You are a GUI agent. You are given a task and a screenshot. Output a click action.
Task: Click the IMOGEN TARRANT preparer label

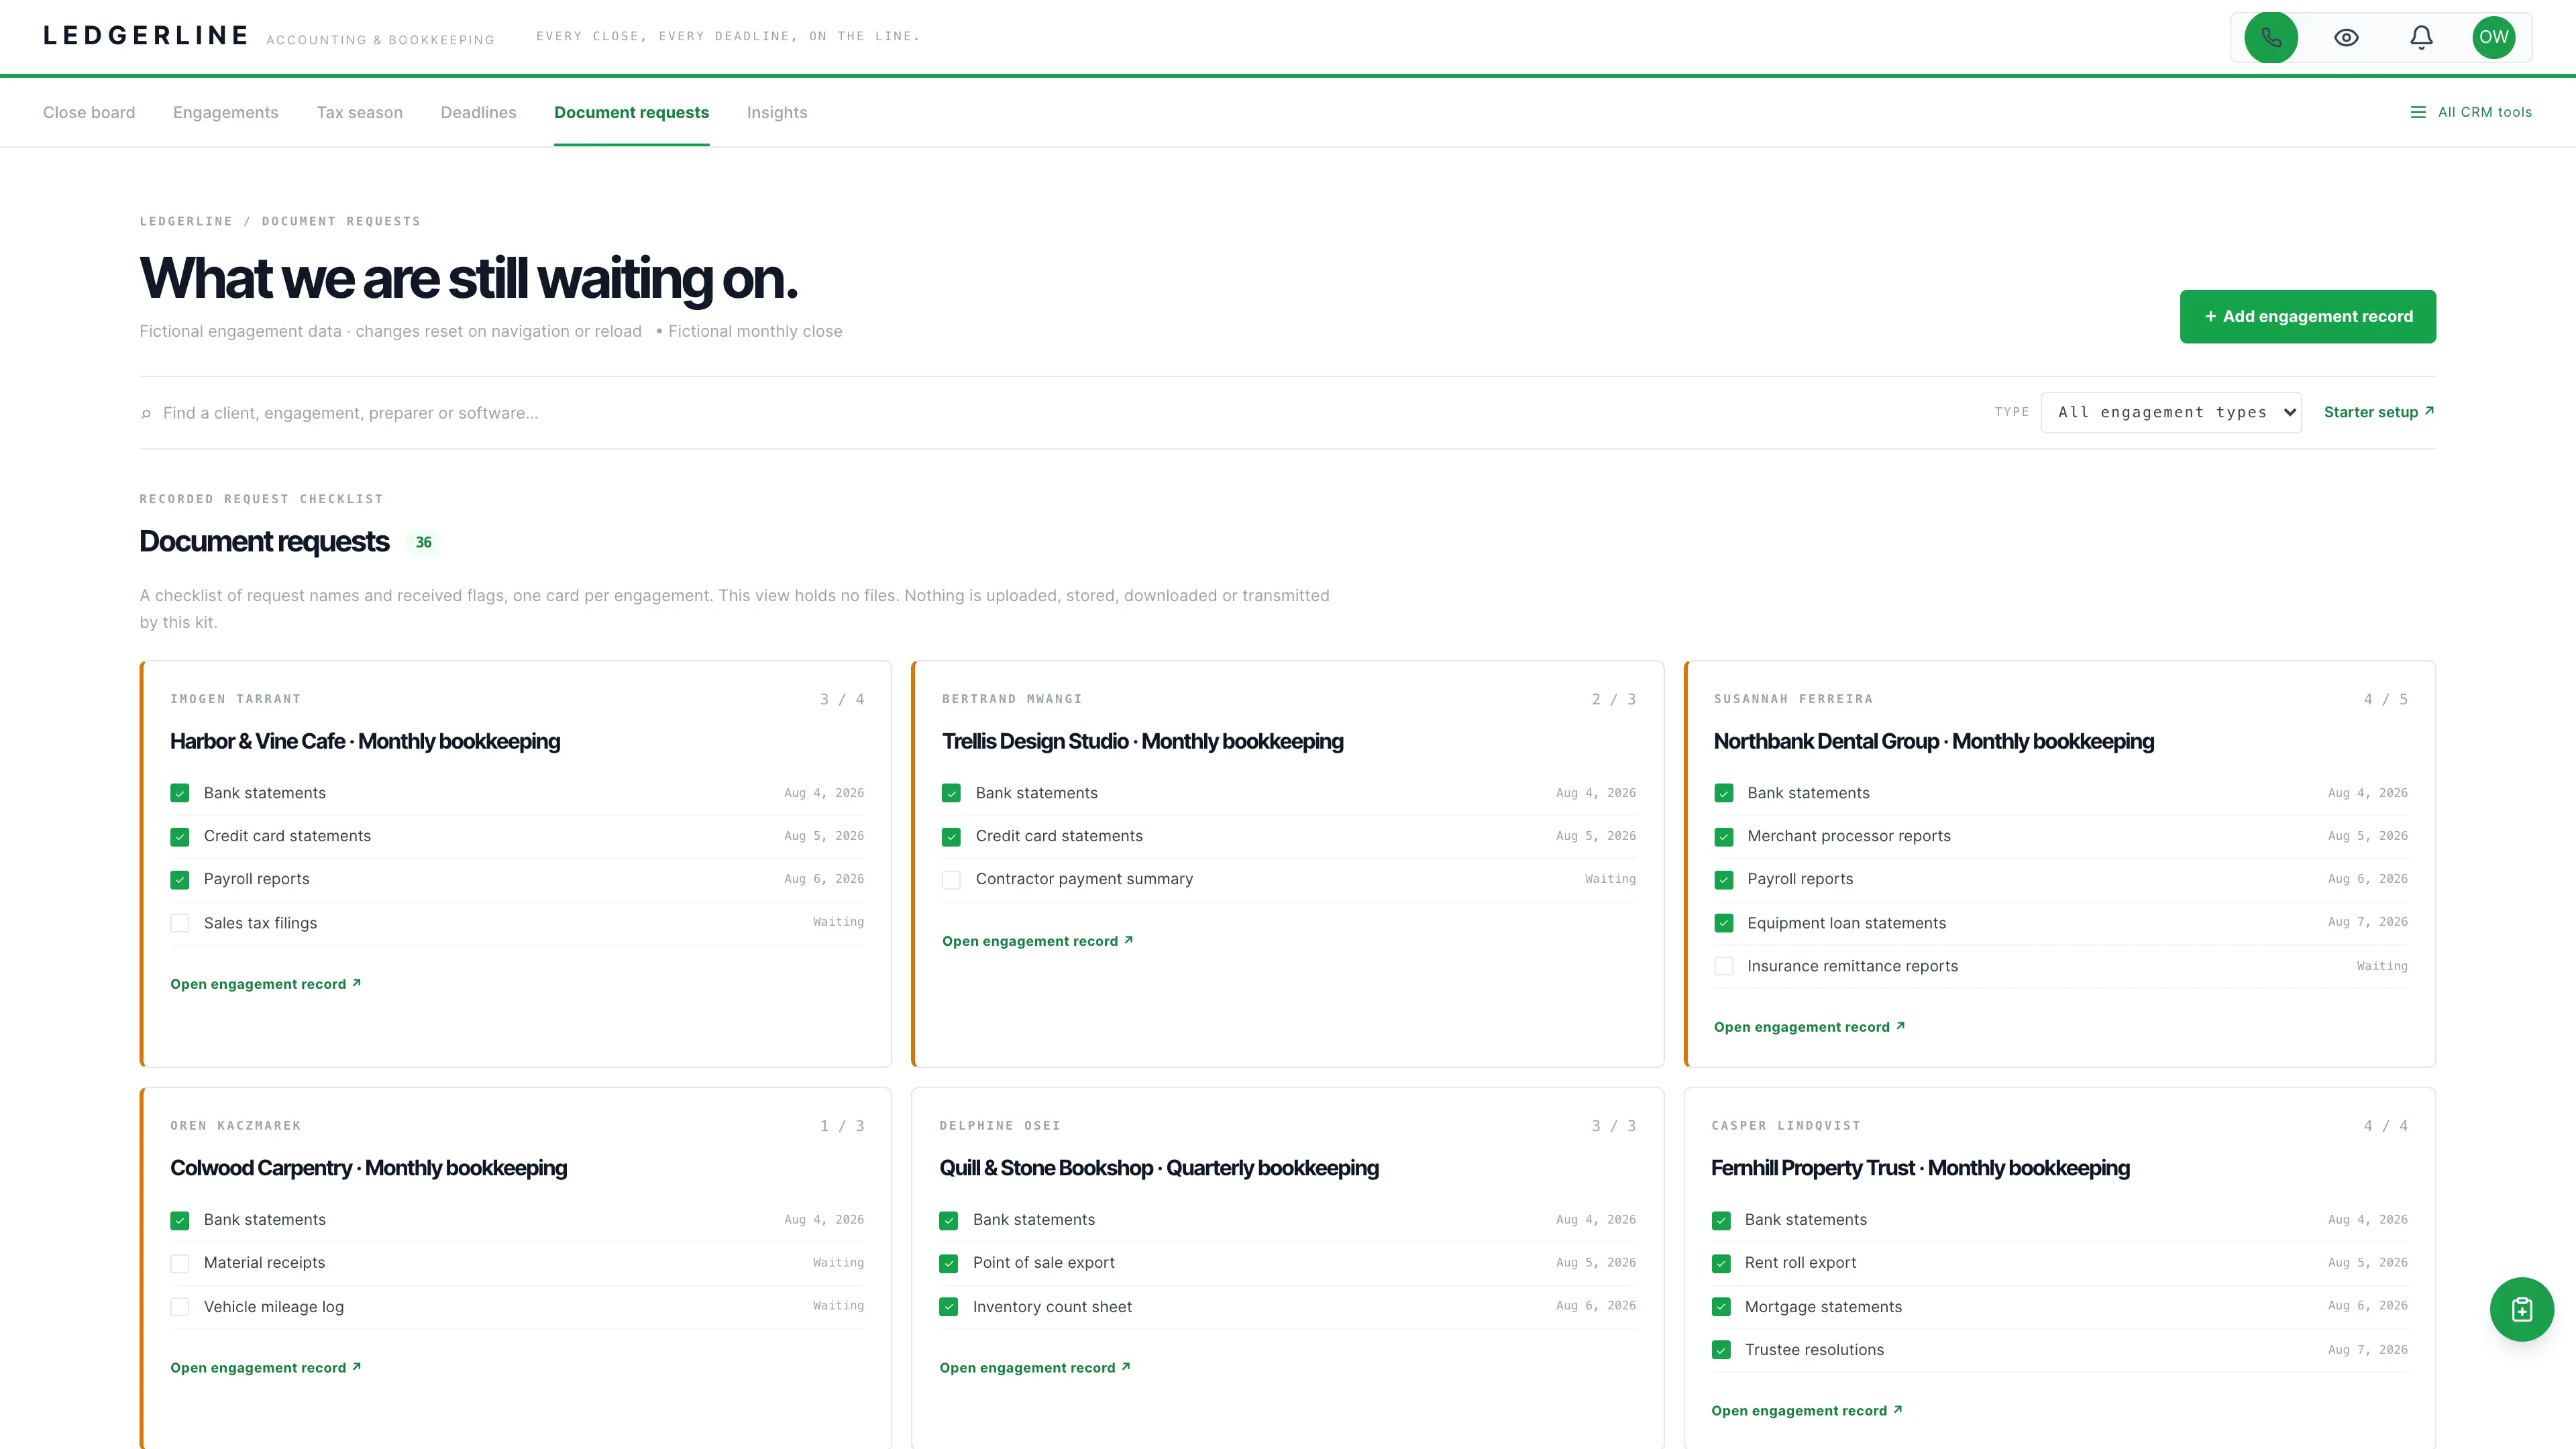236,699
